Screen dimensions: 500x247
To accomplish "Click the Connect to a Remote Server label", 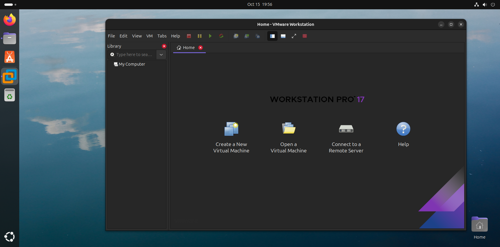I will (x=346, y=147).
